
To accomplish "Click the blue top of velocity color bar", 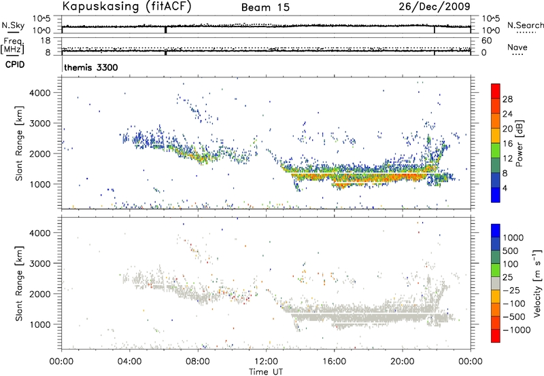I will point(496,231).
